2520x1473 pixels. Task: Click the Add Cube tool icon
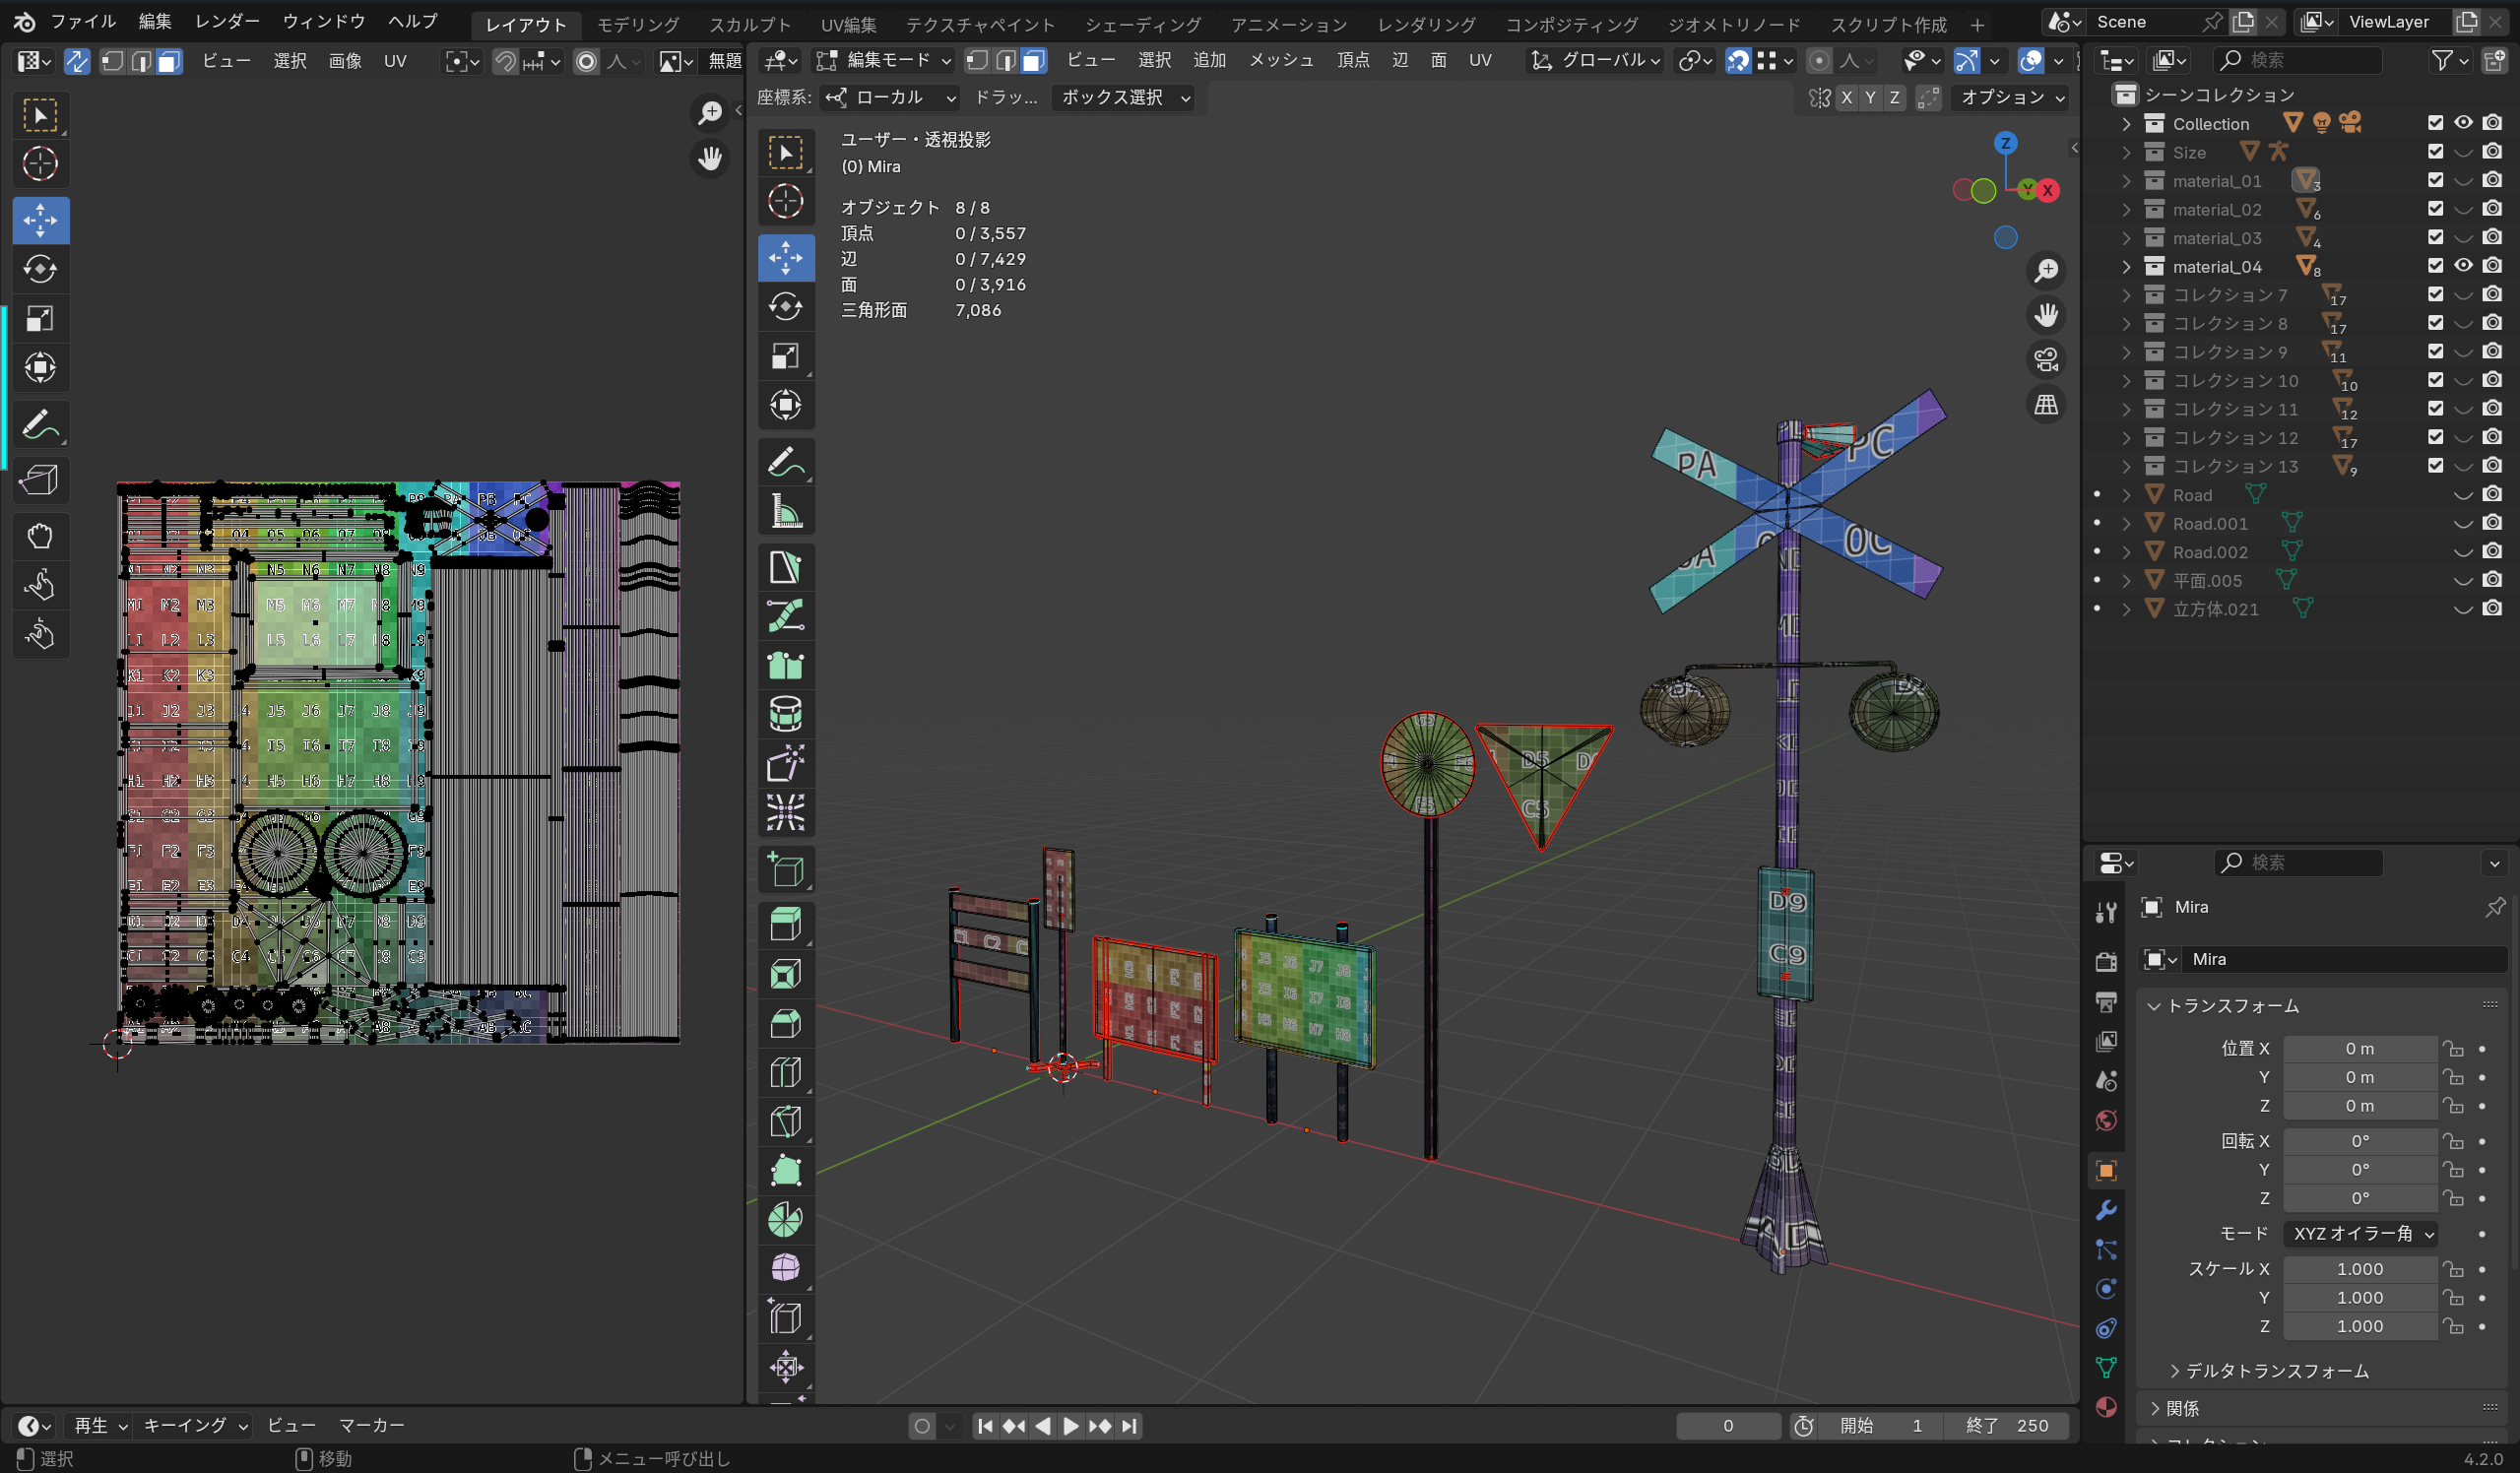click(x=785, y=870)
